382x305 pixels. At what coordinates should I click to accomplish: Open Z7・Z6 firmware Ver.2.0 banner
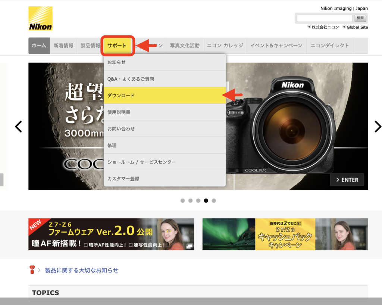click(x=111, y=234)
